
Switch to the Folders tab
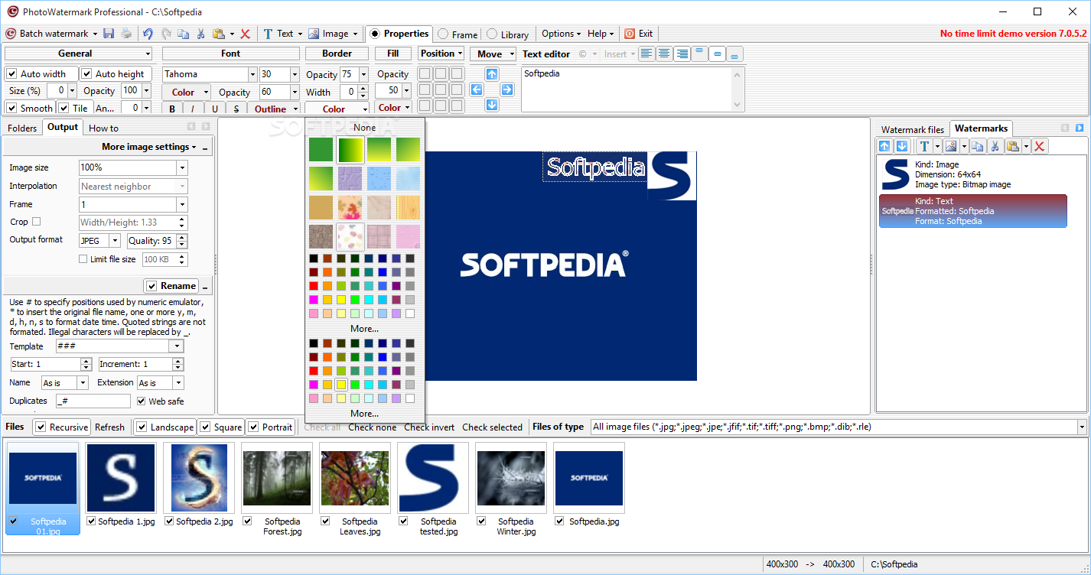point(22,128)
